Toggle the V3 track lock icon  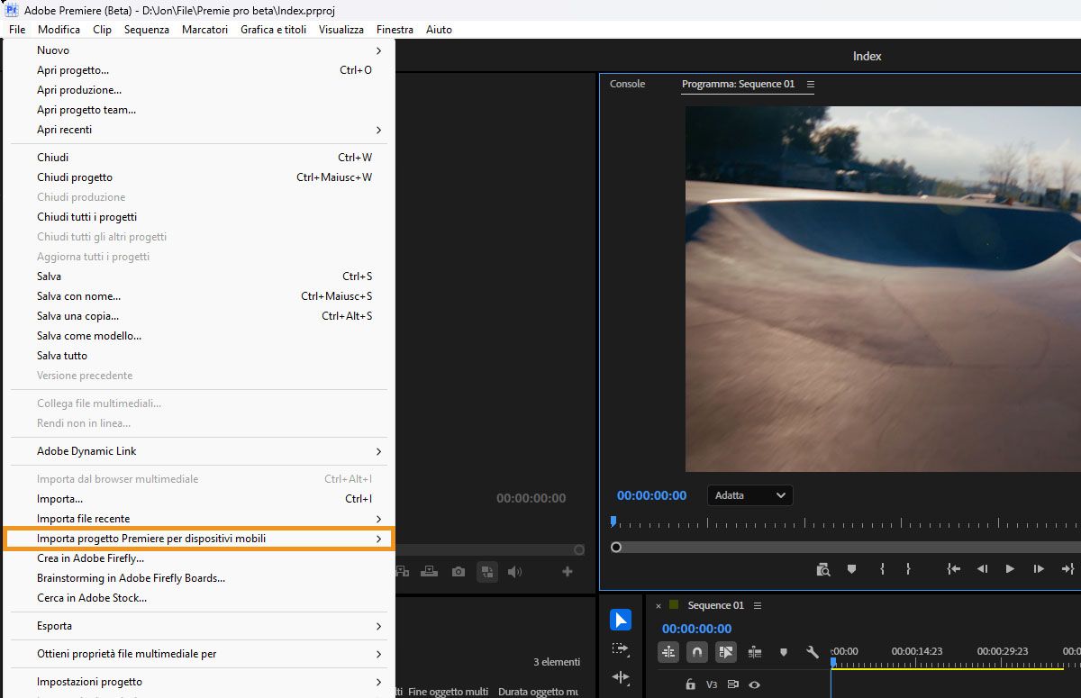click(x=691, y=684)
